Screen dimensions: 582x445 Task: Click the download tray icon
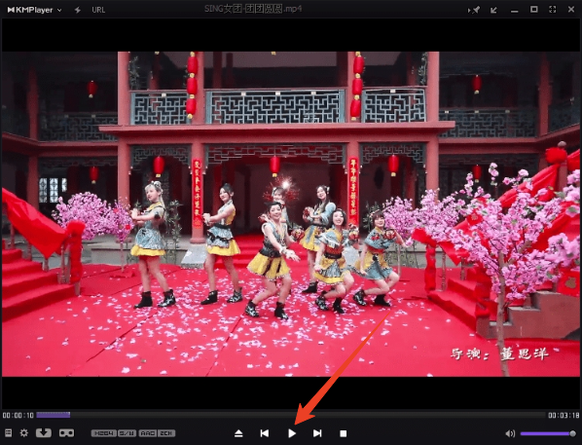(x=44, y=432)
